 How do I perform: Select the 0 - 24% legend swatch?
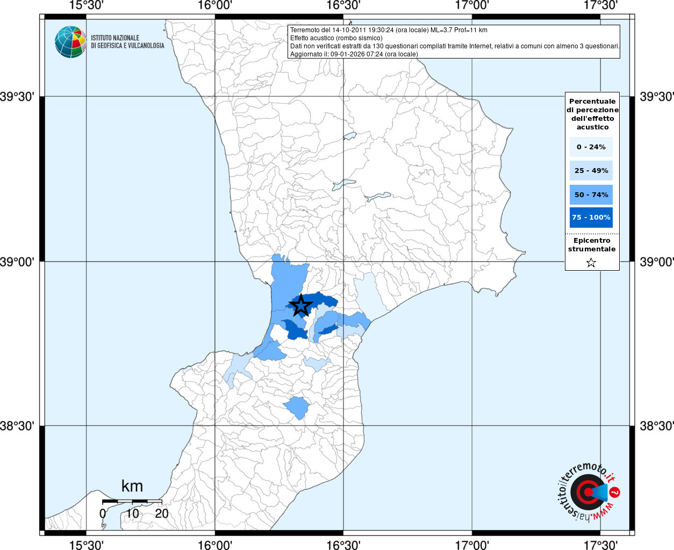pos(591,147)
